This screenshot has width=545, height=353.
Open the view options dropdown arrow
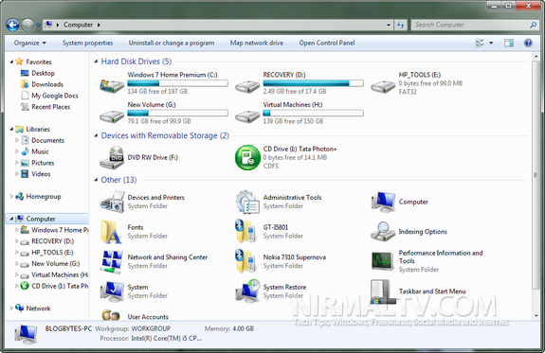[491, 43]
